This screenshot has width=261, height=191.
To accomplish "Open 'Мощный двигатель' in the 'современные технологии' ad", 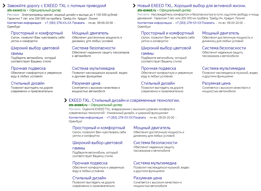I will coord(152,128).
